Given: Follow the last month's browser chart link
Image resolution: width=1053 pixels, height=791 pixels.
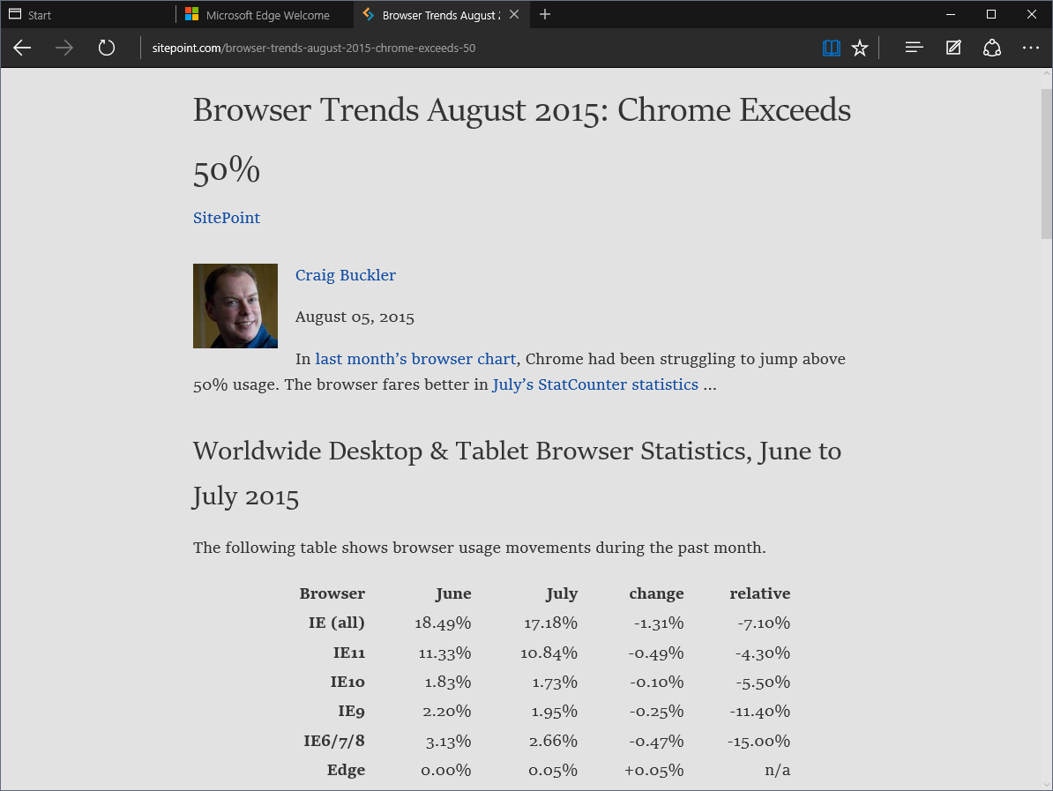Looking at the screenshot, I should tap(415, 359).
